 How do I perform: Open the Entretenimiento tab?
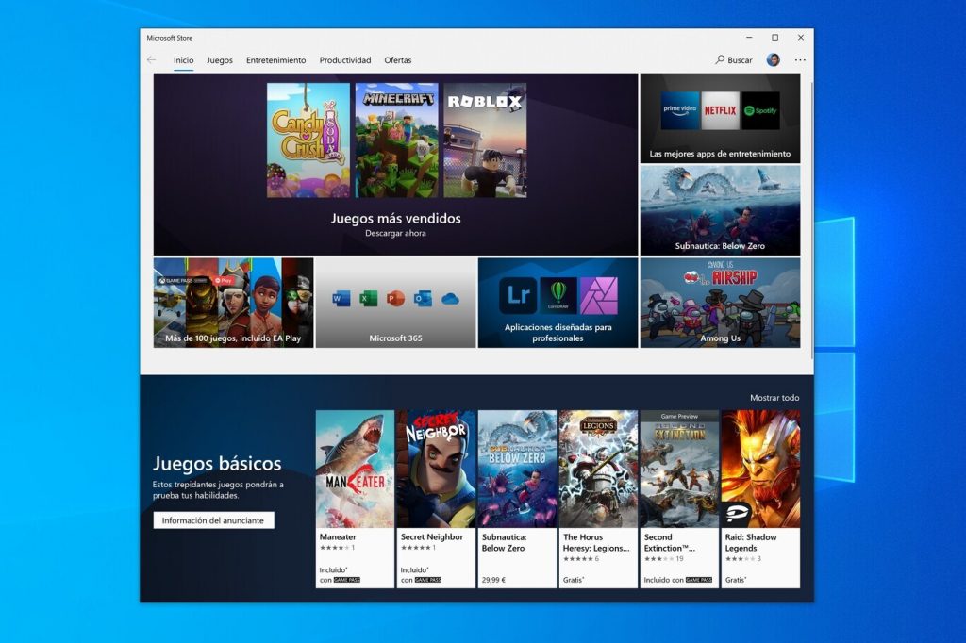tap(275, 60)
